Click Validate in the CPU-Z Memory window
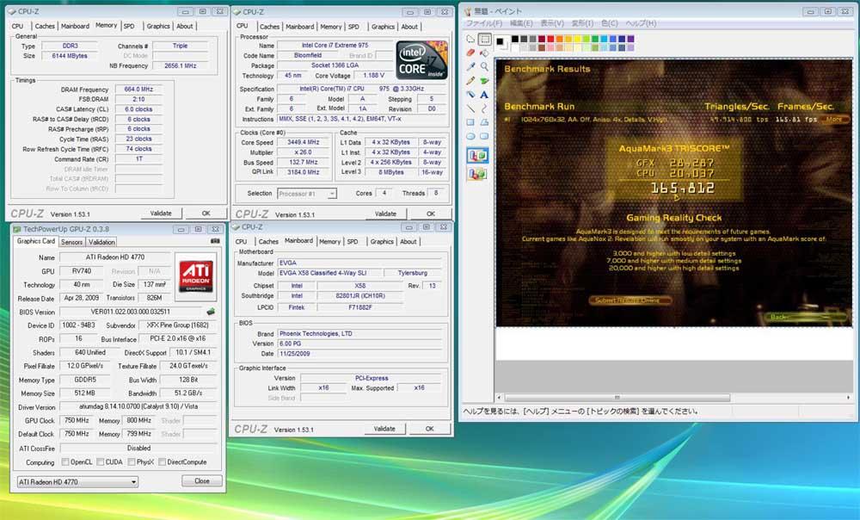The height and width of the screenshot is (520, 860). tap(161, 214)
